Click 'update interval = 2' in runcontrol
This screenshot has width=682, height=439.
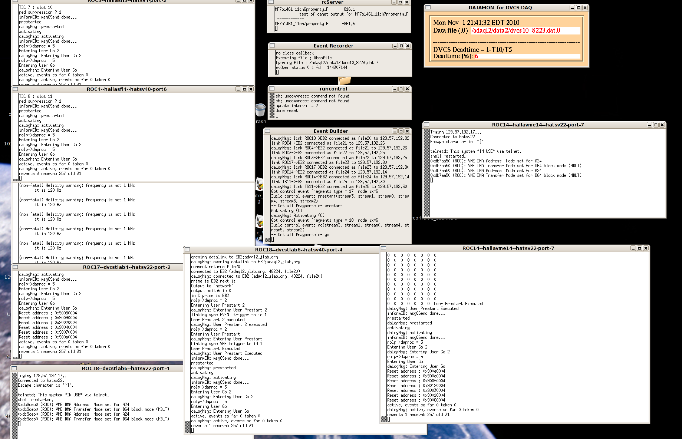tap(297, 106)
